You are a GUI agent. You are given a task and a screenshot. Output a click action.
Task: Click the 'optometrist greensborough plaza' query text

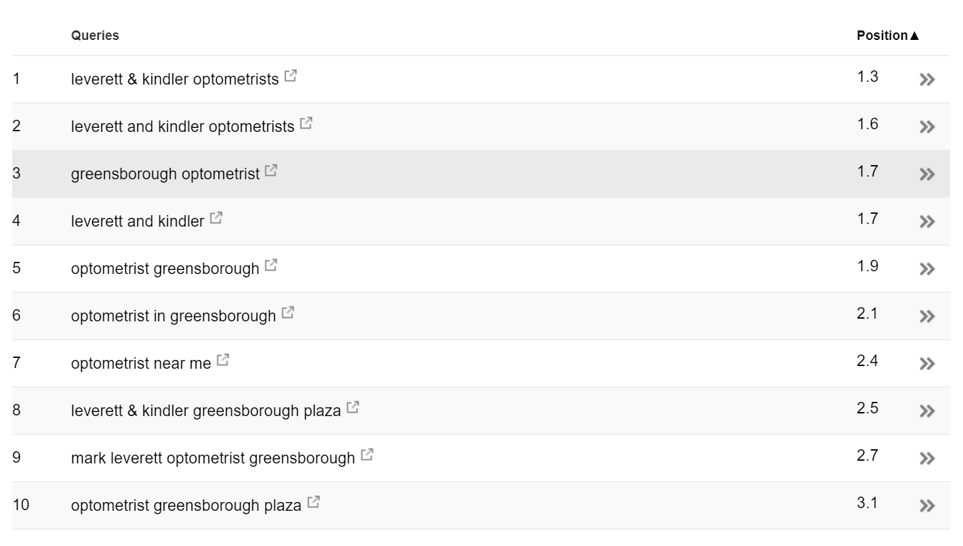(x=186, y=505)
